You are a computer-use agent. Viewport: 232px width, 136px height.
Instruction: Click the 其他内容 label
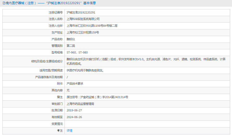coord(57,90)
